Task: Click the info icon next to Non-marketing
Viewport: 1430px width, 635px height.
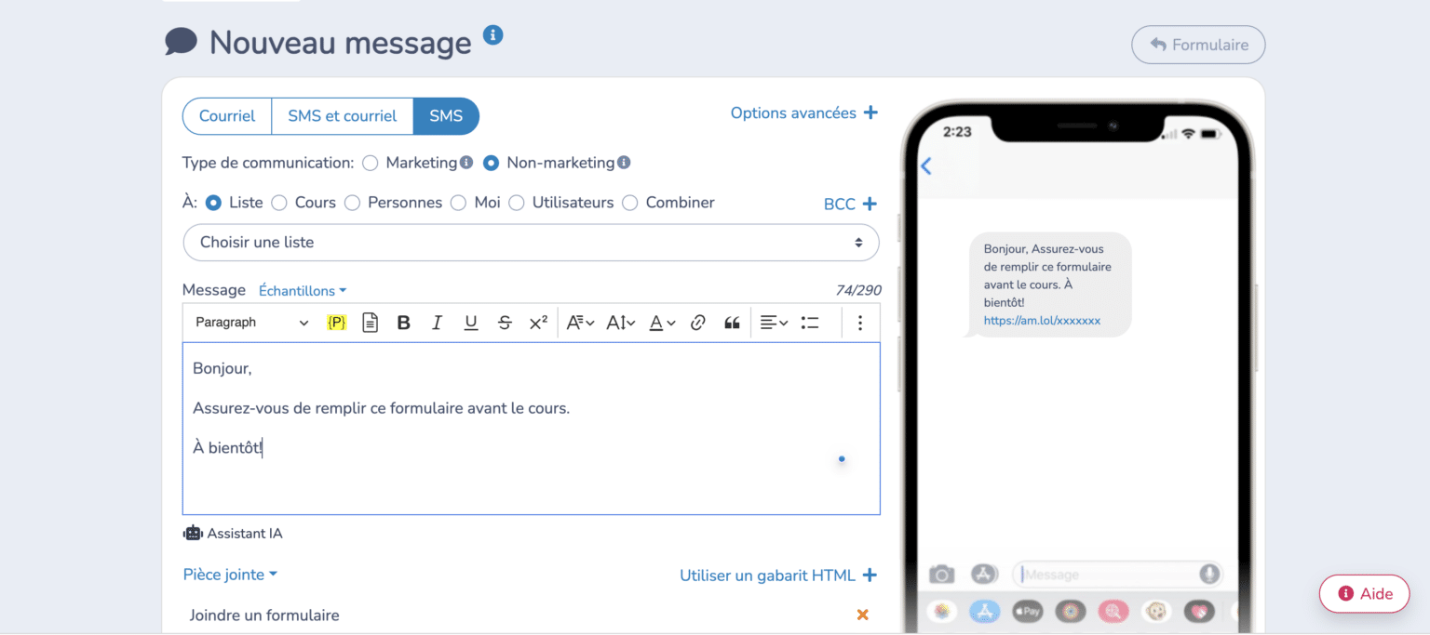Action: [624, 163]
